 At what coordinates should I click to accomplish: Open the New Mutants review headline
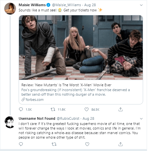66,85
